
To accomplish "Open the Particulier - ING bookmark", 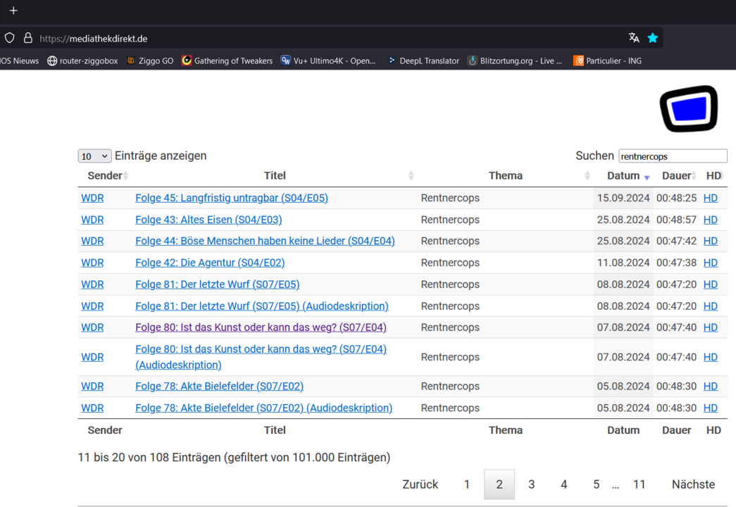I will coord(607,61).
